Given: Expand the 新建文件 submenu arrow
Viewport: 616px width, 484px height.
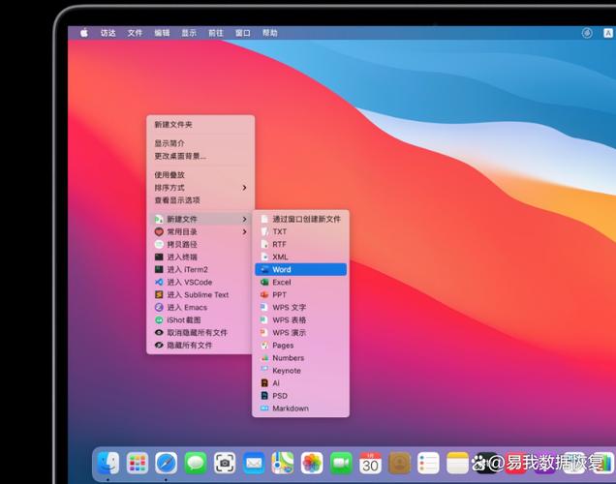Looking at the screenshot, I should tap(244, 220).
